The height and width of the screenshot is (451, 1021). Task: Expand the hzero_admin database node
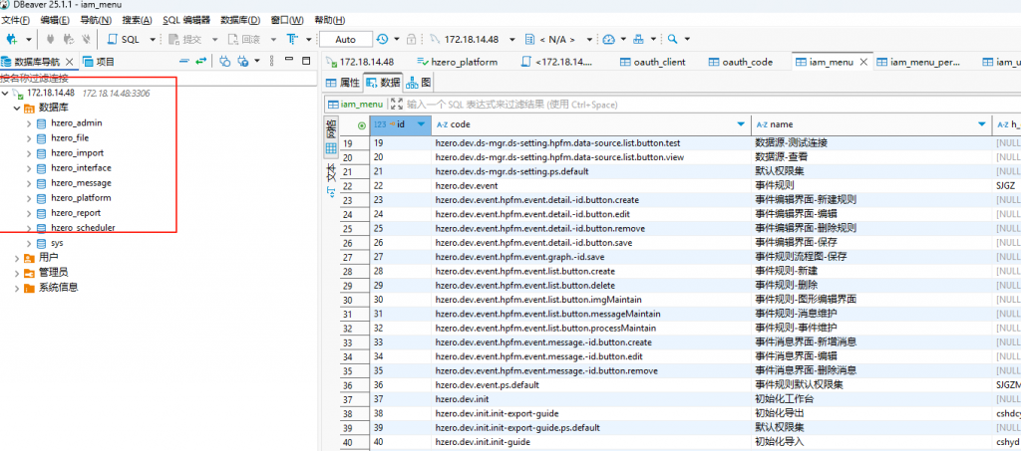pos(29,122)
